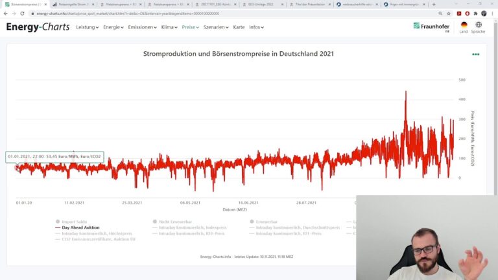
Task: Click the 06.05.2021 date axis label
Action: coord(190,202)
